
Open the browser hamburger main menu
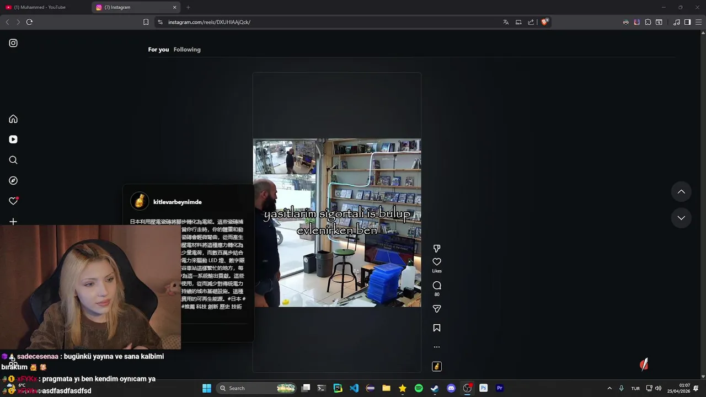coord(698,22)
